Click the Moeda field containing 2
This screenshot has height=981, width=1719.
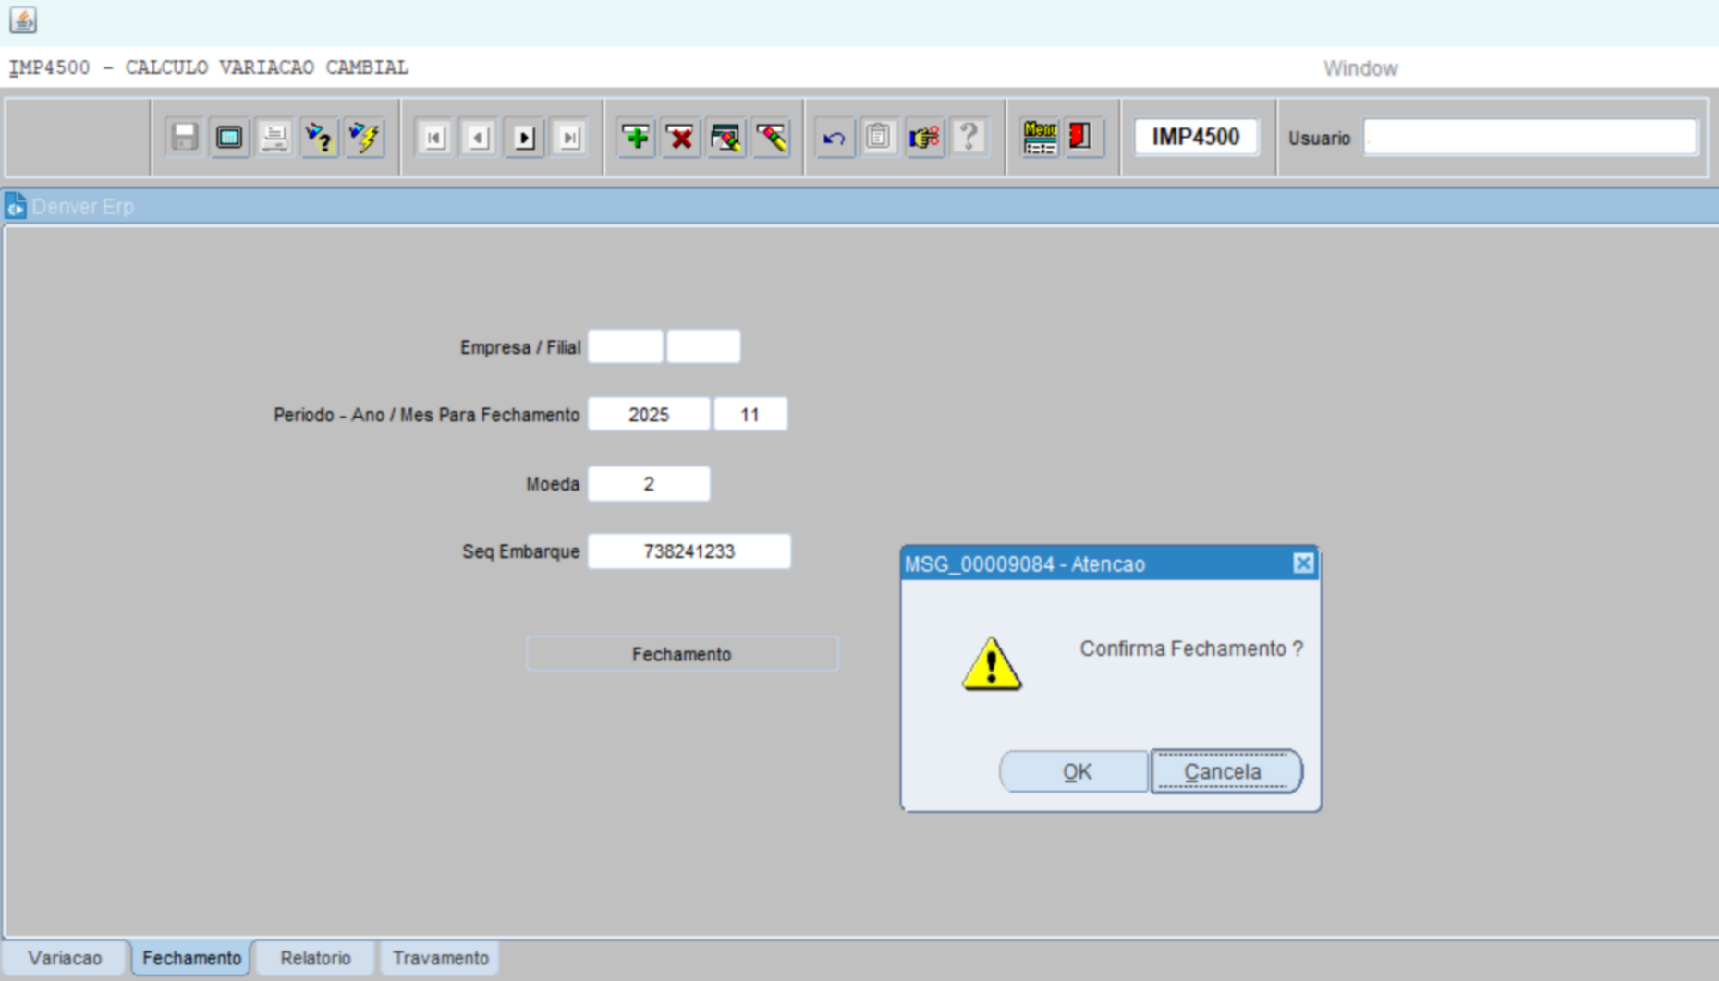click(649, 484)
